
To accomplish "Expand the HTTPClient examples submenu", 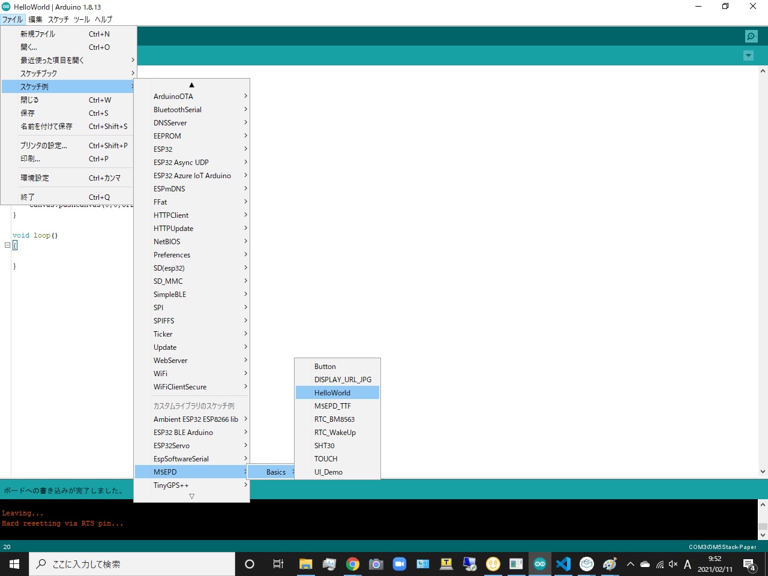I will click(x=191, y=215).
